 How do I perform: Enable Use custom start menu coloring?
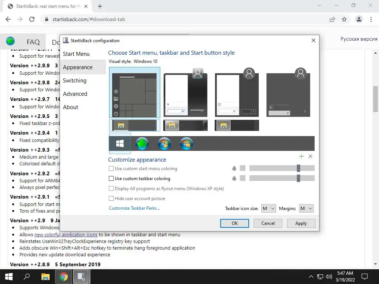[x=111, y=169]
